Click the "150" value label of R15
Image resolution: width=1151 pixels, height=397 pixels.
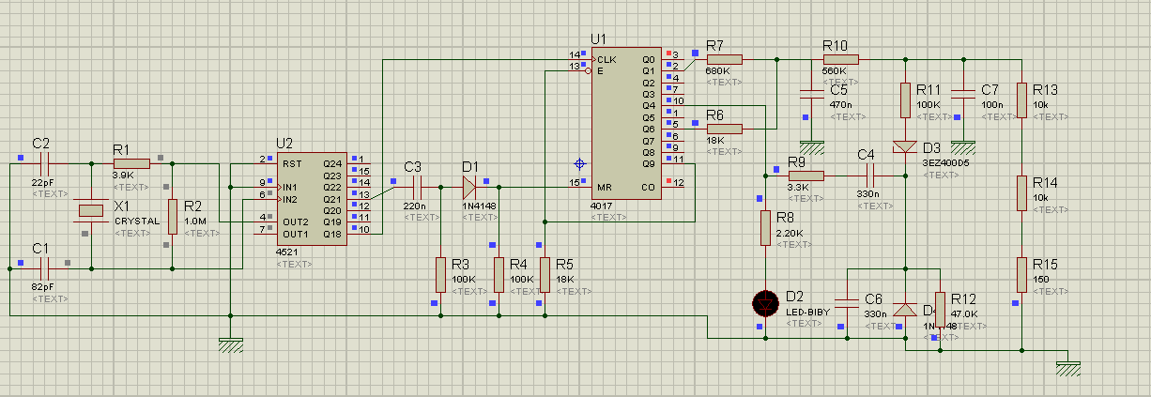point(1041,280)
